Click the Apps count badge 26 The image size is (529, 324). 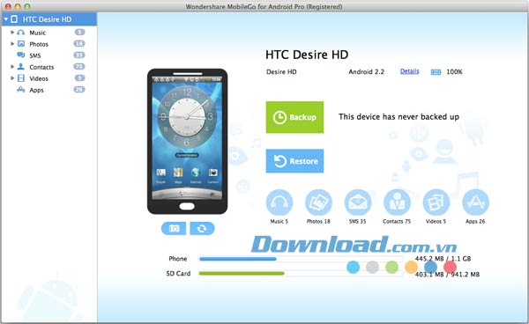(x=79, y=89)
